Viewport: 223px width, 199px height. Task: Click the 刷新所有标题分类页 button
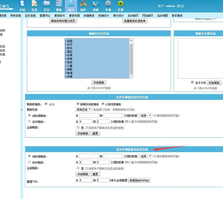coord(63,21)
